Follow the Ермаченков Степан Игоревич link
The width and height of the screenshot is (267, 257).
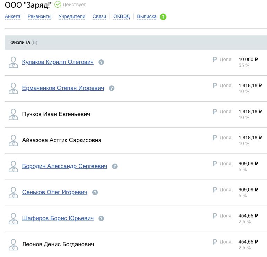point(63,88)
